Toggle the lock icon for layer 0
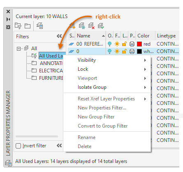This screenshot has height=172, width=183. click(124, 51)
